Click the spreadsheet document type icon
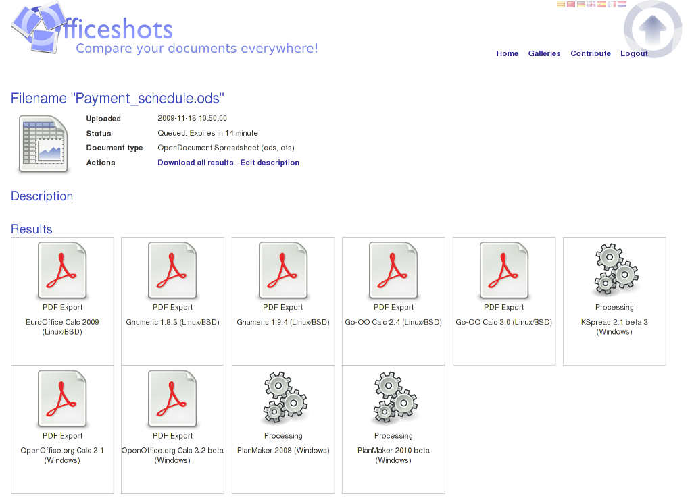 tap(43, 144)
